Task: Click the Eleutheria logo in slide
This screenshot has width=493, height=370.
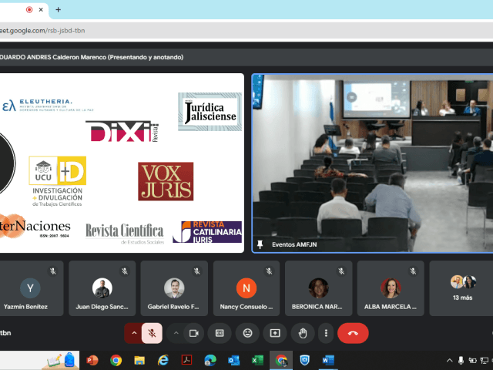Action: point(48,105)
